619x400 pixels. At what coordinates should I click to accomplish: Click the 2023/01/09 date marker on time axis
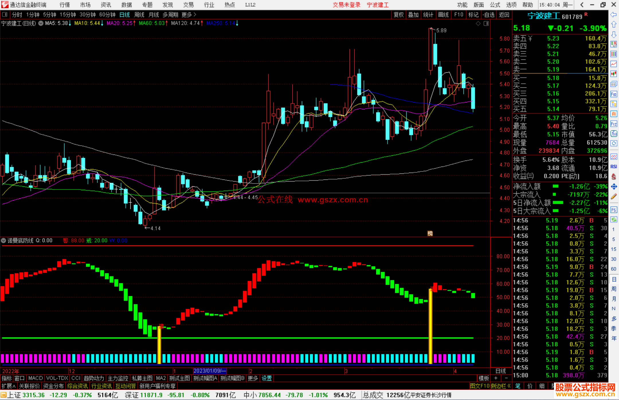pyautogui.click(x=210, y=371)
